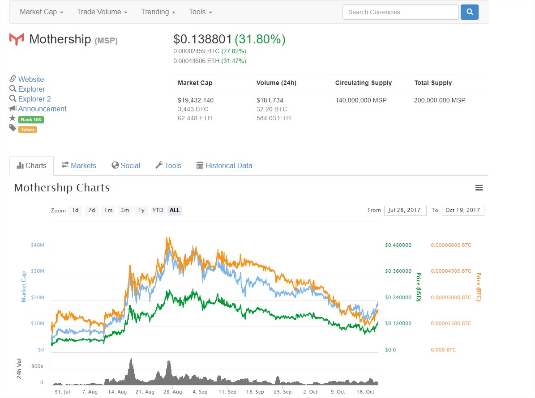Click the magnifier icon beside Explorer

(13, 89)
